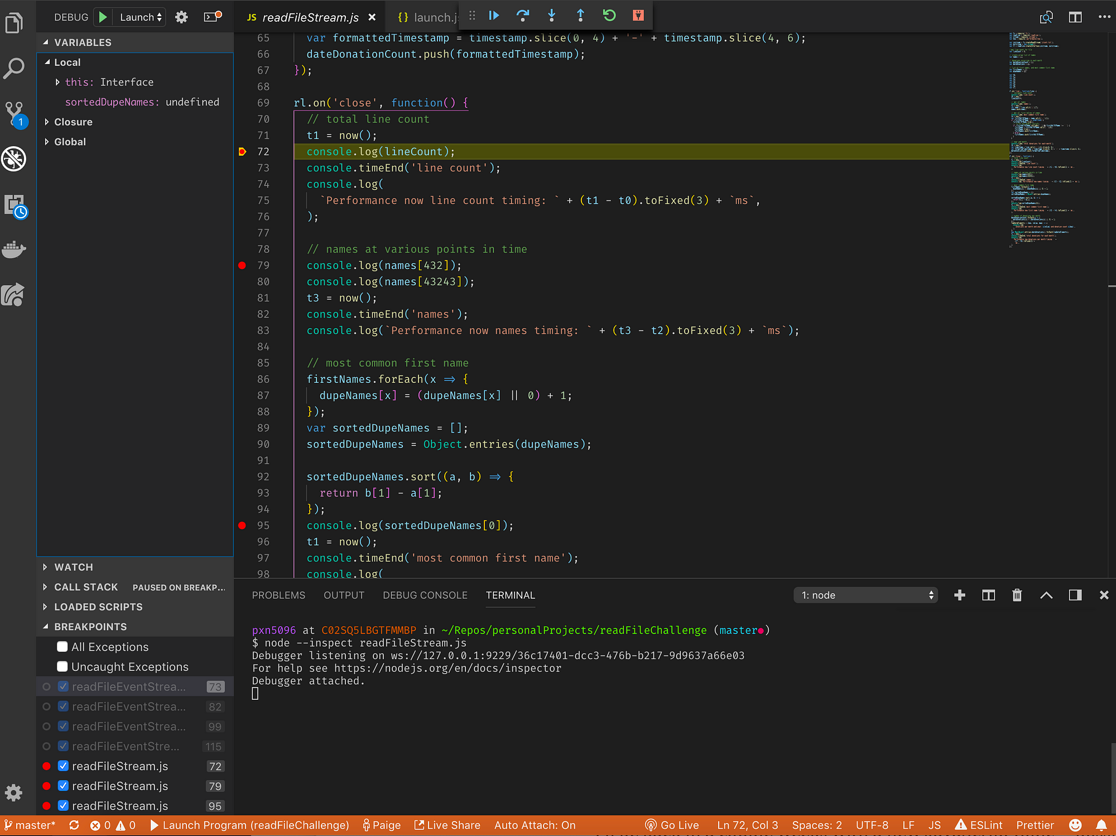Image resolution: width=1116 pixels, height=836 pixels.
Task: Toggle the All Exceptions checkbox
Action: coord(61,647)
